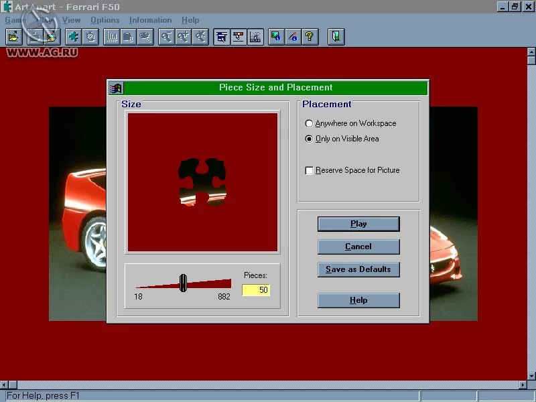This screenshot has height=402, width=536.
Task: Click the artist information pencil icon
Action: pos(293,37)
